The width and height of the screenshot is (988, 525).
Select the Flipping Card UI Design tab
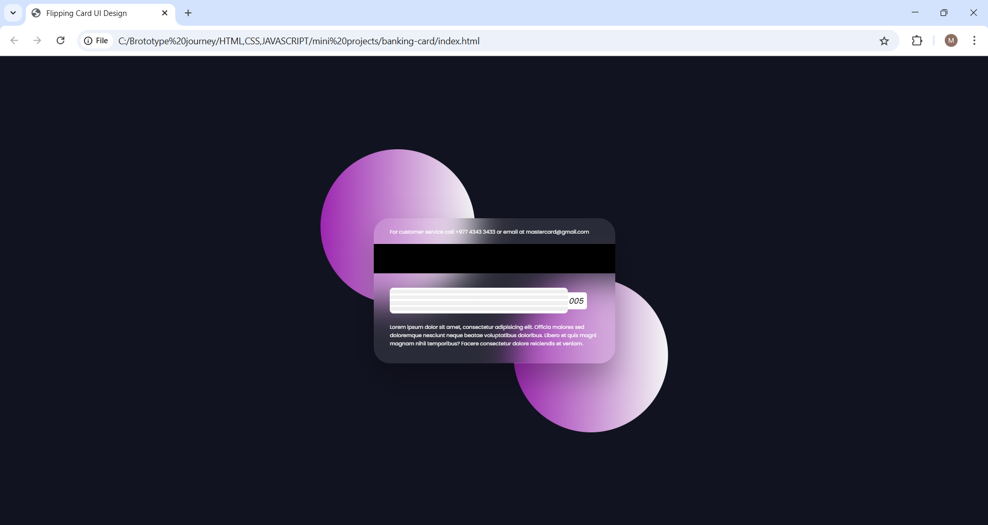[86, 13]
